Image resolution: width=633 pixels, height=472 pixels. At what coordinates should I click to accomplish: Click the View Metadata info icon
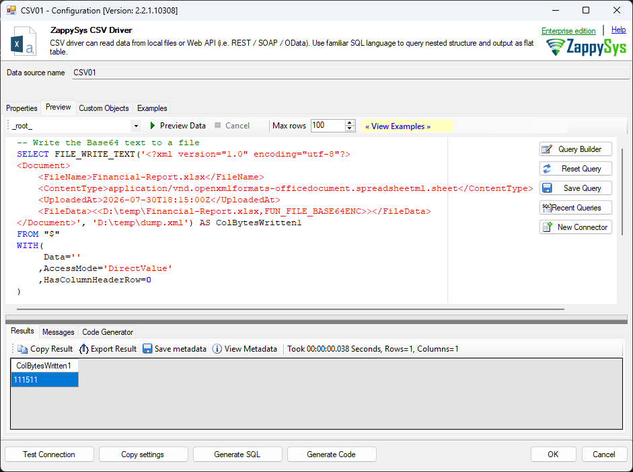click(217, 349)
